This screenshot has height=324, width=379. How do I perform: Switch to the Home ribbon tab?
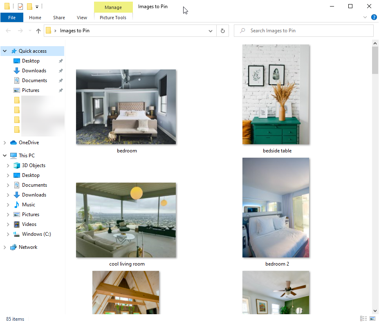35,18
